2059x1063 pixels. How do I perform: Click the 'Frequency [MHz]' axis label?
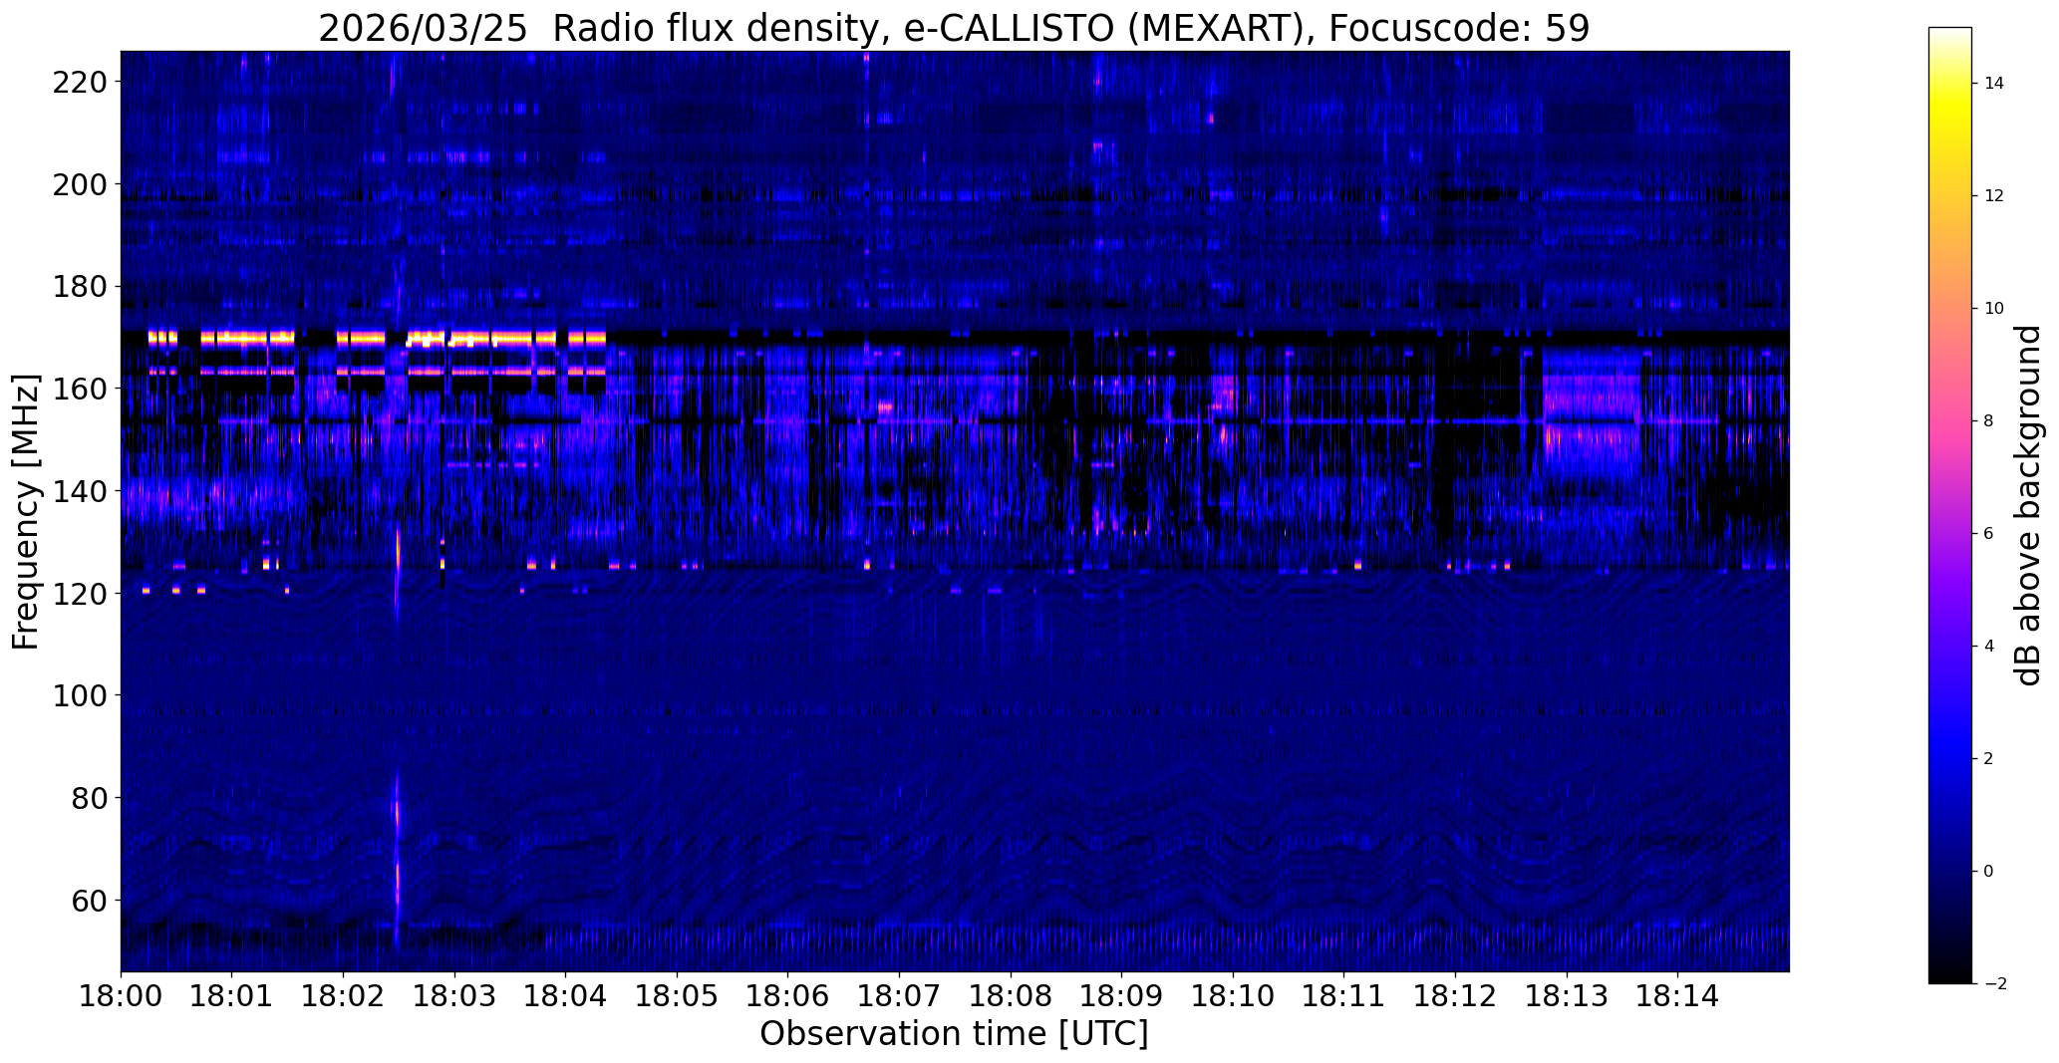(x=26, y=512)
